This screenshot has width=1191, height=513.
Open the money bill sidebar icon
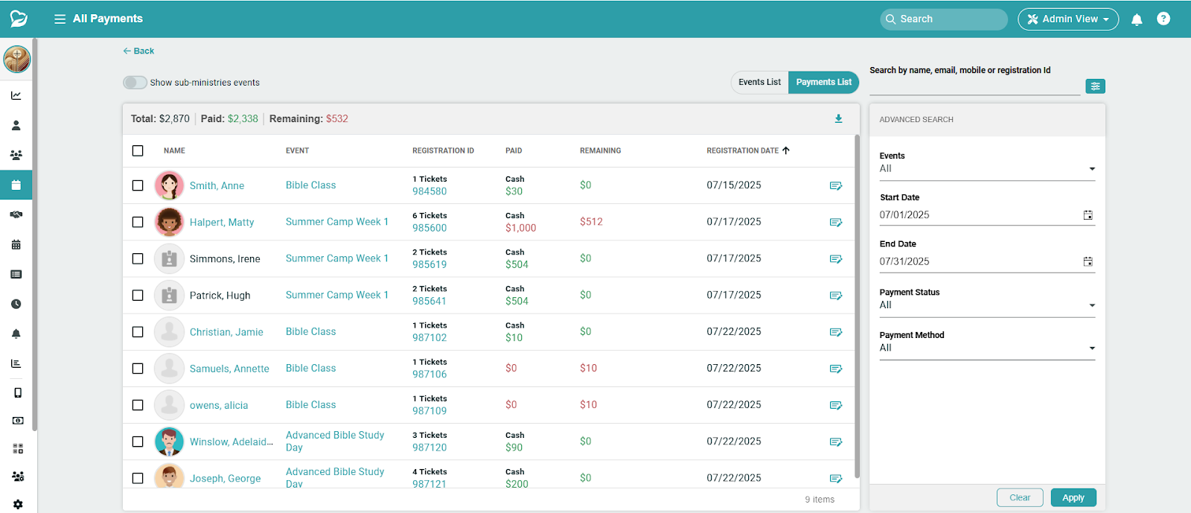click(x=18, y=421)
